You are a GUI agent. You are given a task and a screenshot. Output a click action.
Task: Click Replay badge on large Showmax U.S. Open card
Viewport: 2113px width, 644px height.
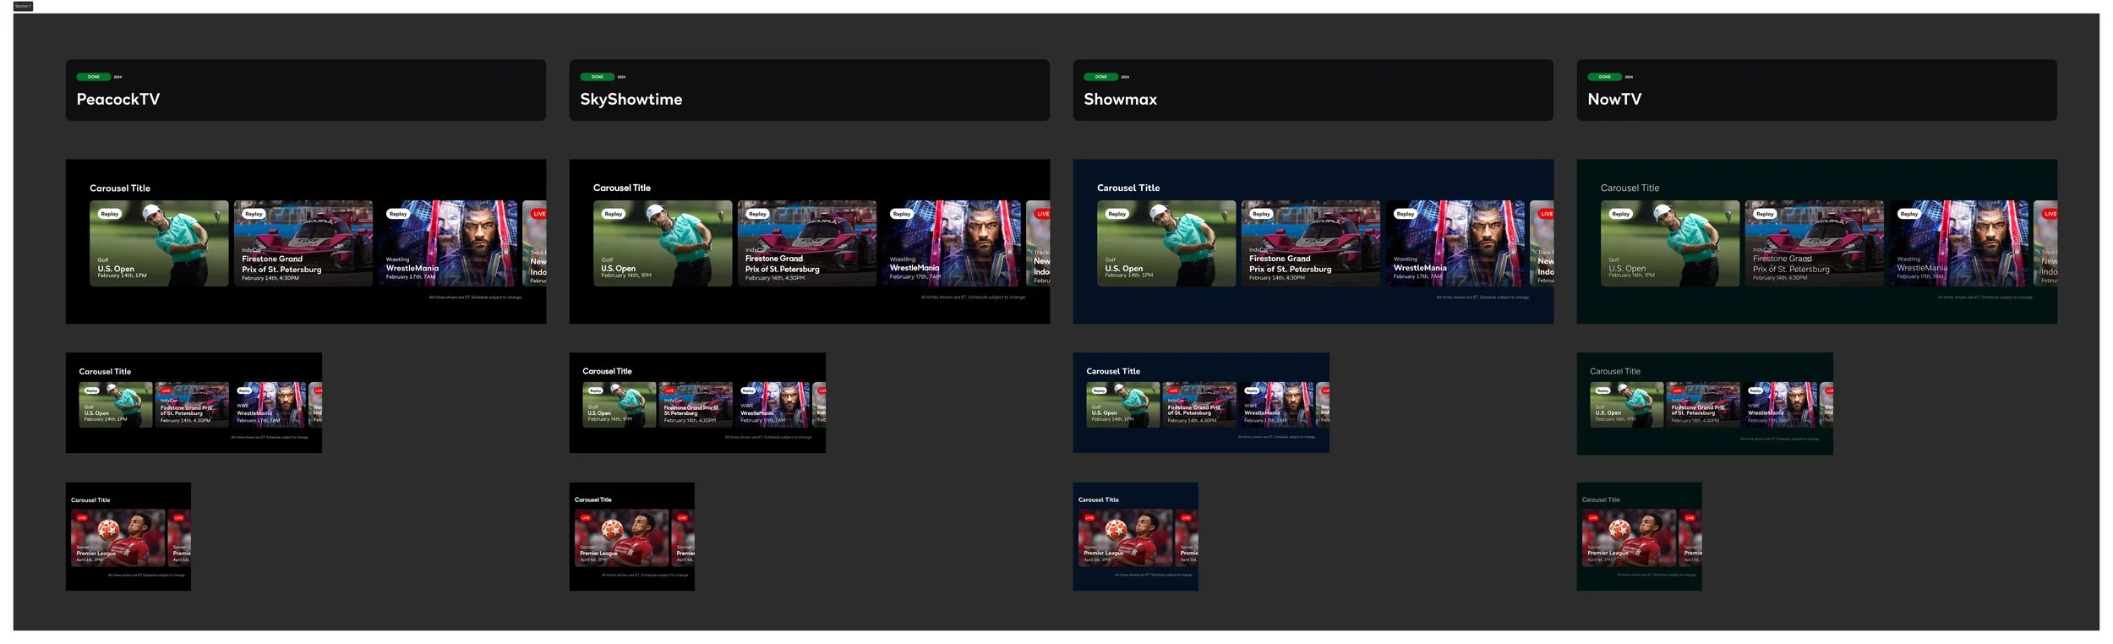pos(1117,214)
